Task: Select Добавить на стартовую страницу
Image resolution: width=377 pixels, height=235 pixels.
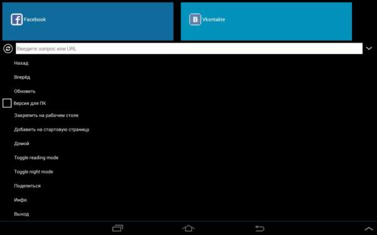Action: (x=52, y=130)
